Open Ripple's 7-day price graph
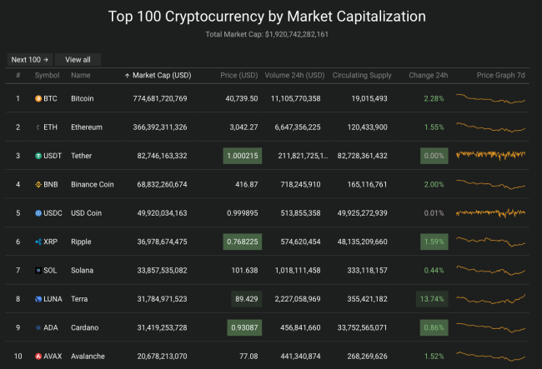542x369 pixels. (491, 242)
